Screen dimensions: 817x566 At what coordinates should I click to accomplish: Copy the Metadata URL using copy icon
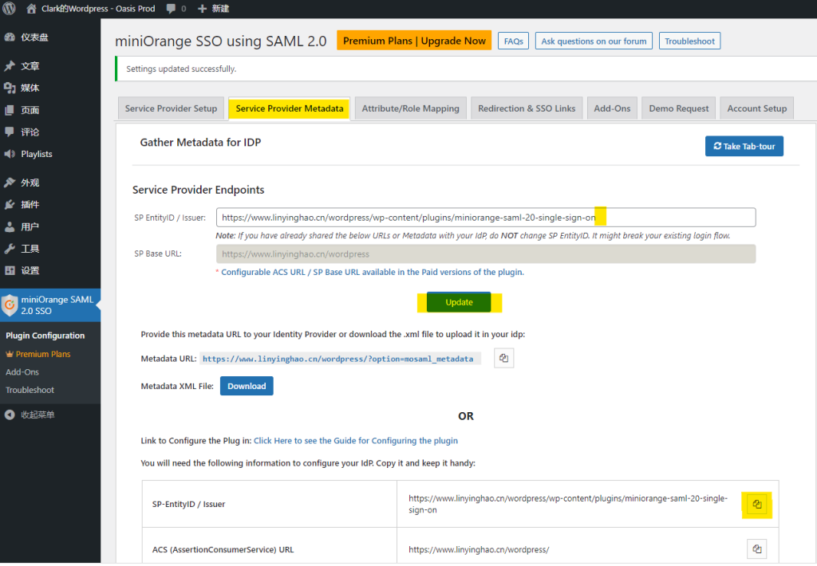(503, 359)
